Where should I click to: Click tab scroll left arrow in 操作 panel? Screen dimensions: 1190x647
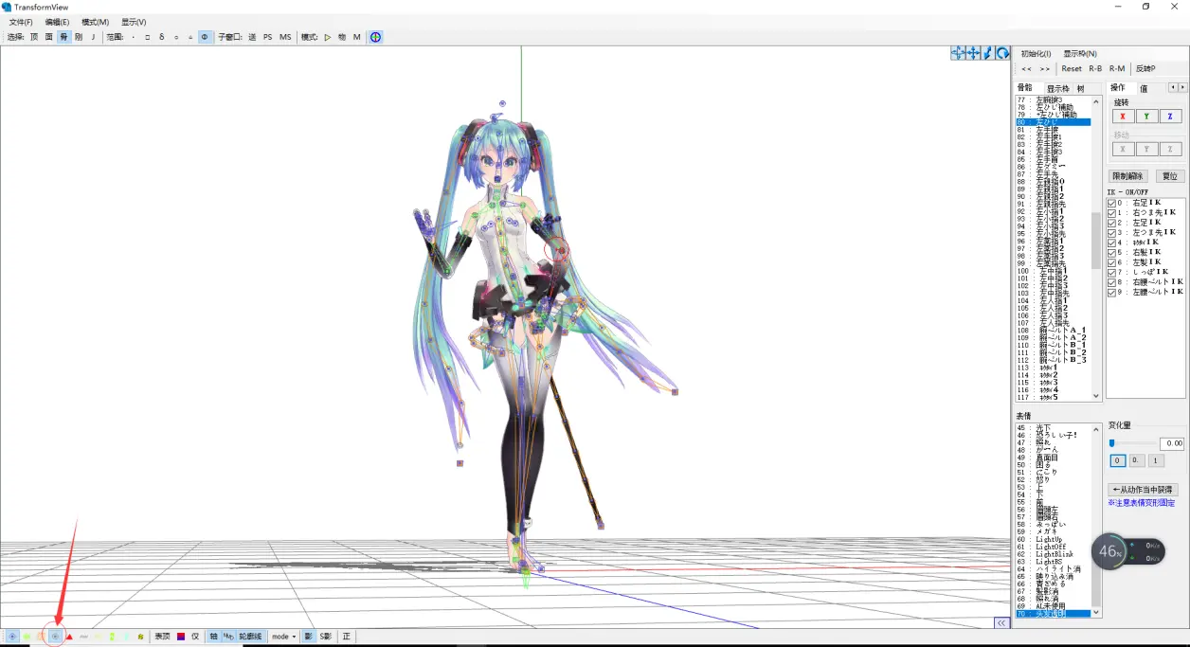1172,87
